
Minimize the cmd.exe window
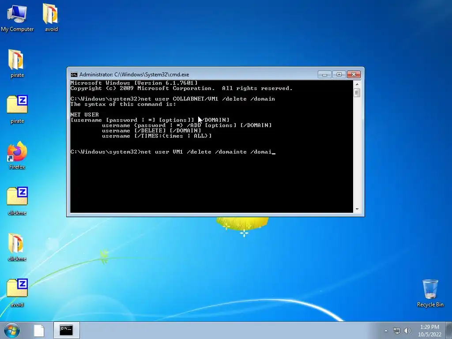pyautogui.click(x=324, y=75)
